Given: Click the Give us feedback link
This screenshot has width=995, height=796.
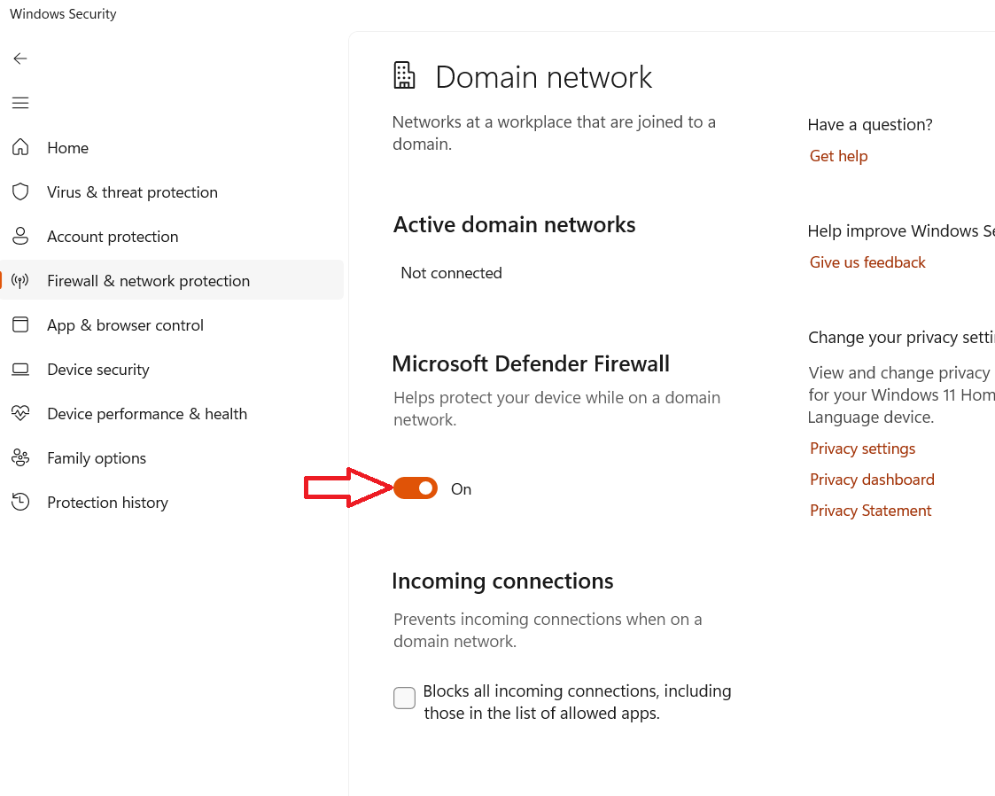Looking at the screenshot, I should click(867, 262).
